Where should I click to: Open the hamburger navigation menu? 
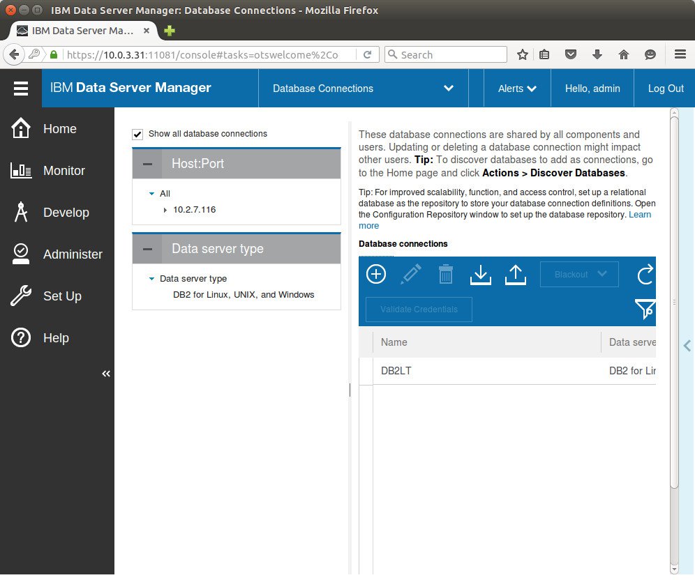pos(21,88)
